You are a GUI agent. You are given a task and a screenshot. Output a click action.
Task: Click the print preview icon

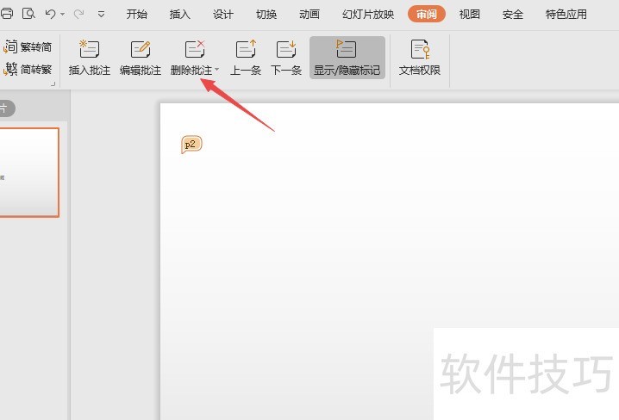point(28,14)
